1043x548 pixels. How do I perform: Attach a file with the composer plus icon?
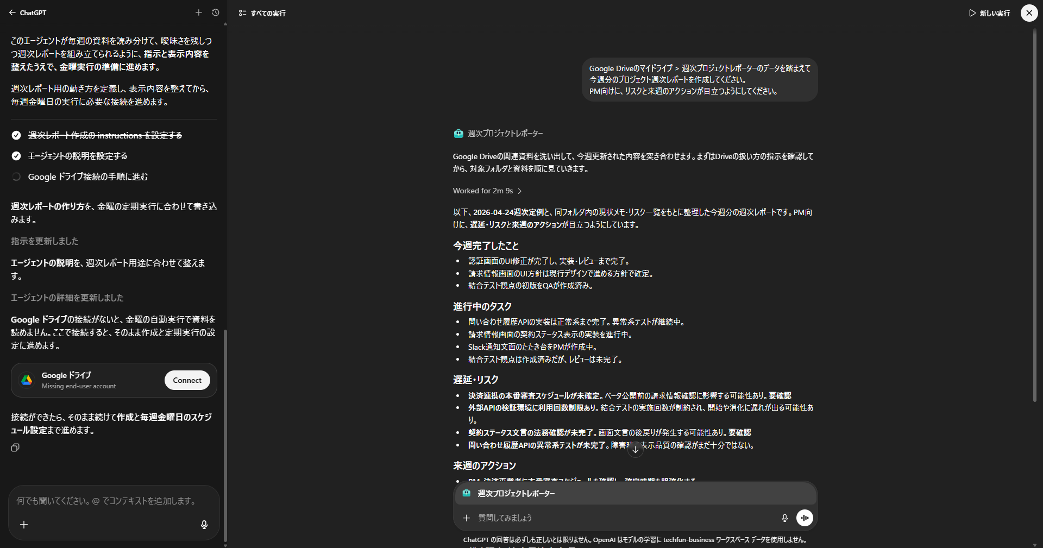click(x=466, y=518)
